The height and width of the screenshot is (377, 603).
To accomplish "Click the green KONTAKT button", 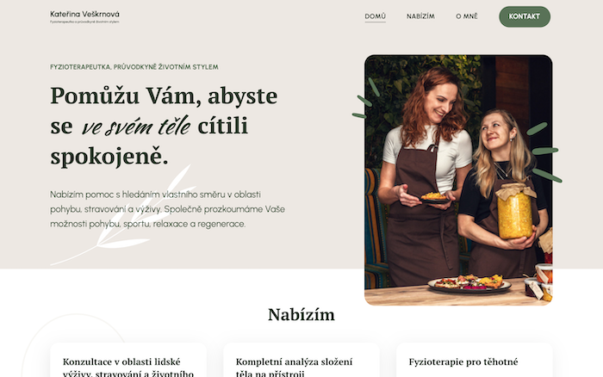I will pyautogui.click(x=524, y=16).
